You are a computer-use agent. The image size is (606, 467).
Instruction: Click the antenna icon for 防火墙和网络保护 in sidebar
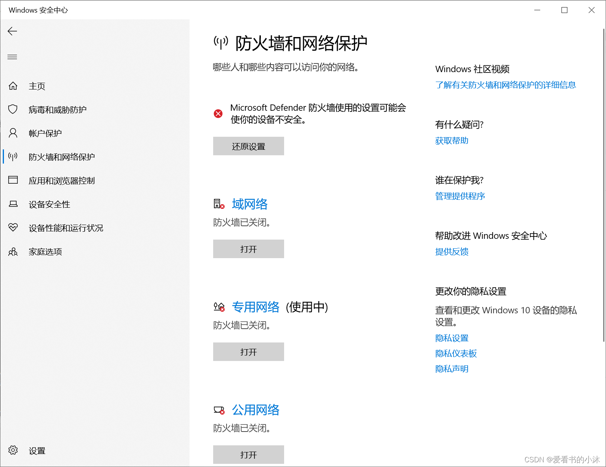tap(13, 157)
